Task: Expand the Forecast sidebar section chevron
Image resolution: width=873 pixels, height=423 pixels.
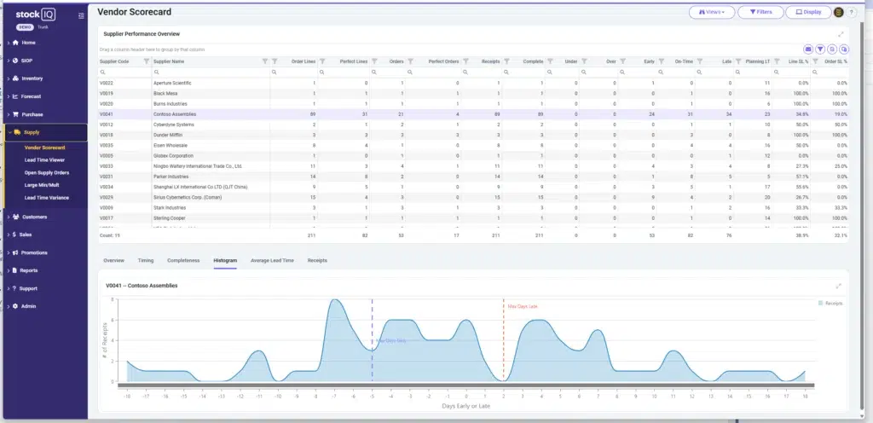Action: [9, 96]
